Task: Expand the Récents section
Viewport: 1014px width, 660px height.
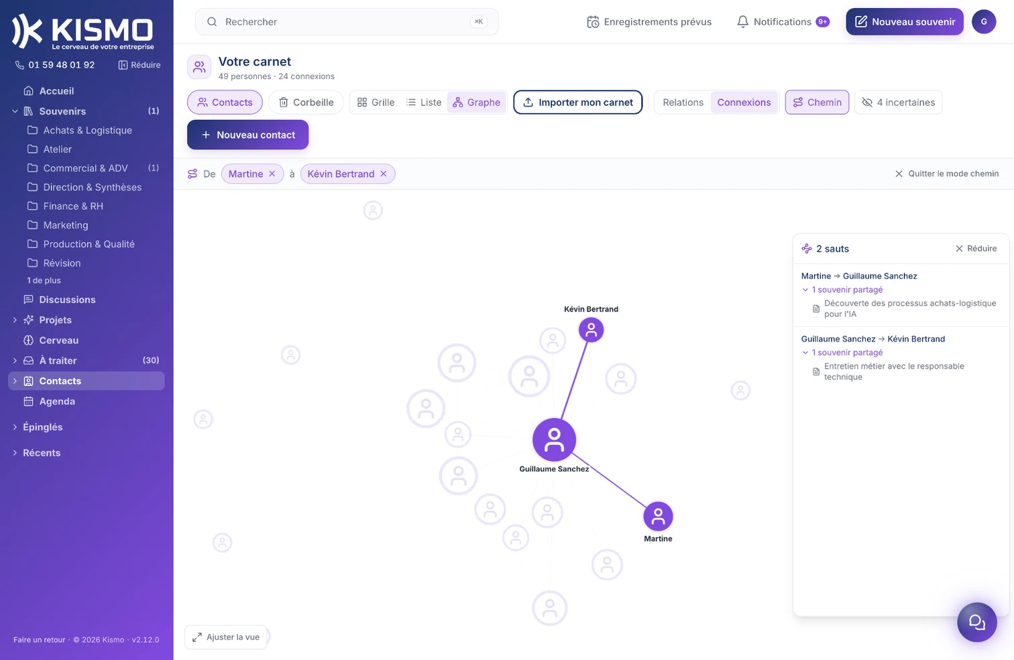Action: click(x=15, y=453)
